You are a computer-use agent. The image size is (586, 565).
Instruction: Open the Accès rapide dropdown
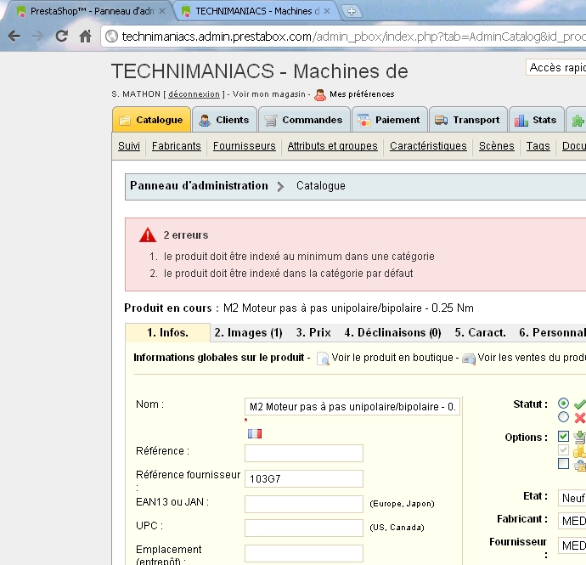[x=555, y=67]
